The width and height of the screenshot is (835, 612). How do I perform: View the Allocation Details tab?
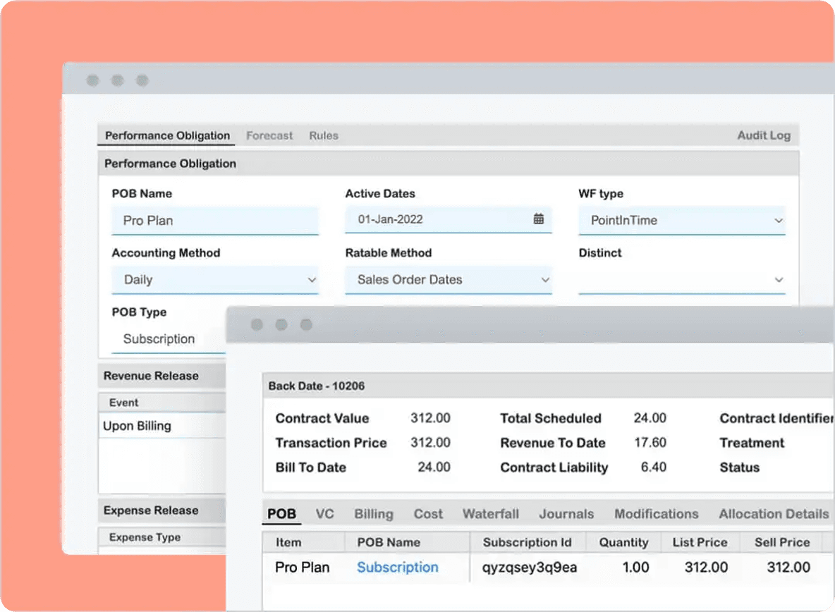click(774, 514)
